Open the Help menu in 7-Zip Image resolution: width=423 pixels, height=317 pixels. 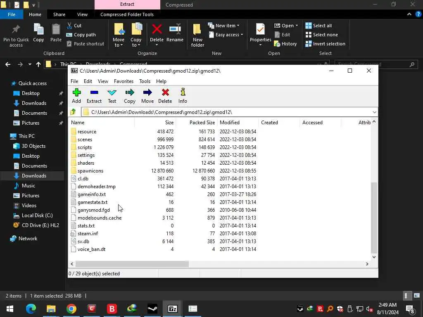161,81
